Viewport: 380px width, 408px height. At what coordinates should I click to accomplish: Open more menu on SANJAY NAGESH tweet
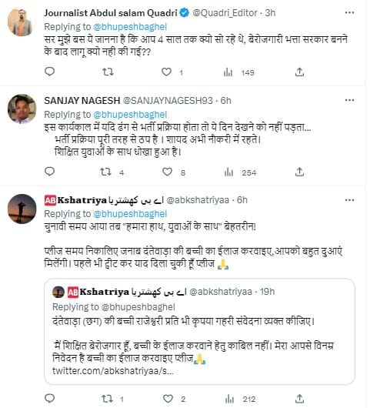pyautogui.click(x=349, y=100)
